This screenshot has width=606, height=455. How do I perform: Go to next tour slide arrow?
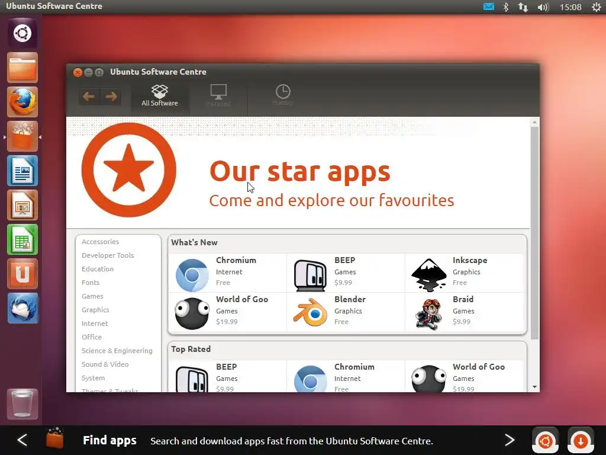pyautogui.click(x=510, y=440)
